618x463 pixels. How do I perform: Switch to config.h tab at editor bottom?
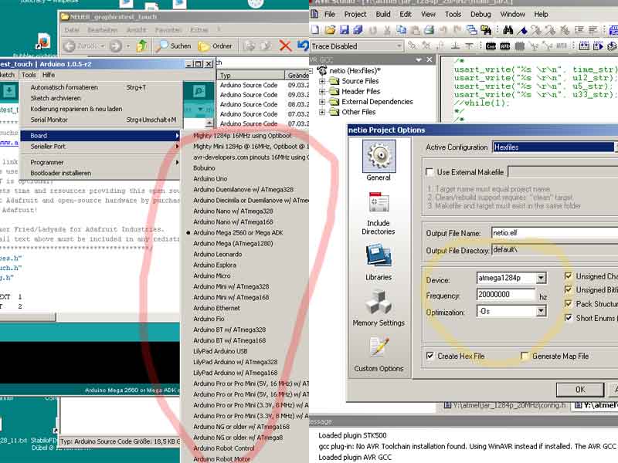505,405
